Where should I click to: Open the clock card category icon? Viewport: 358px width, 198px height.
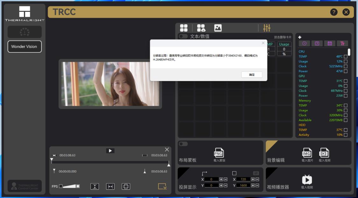pos(305,43)
